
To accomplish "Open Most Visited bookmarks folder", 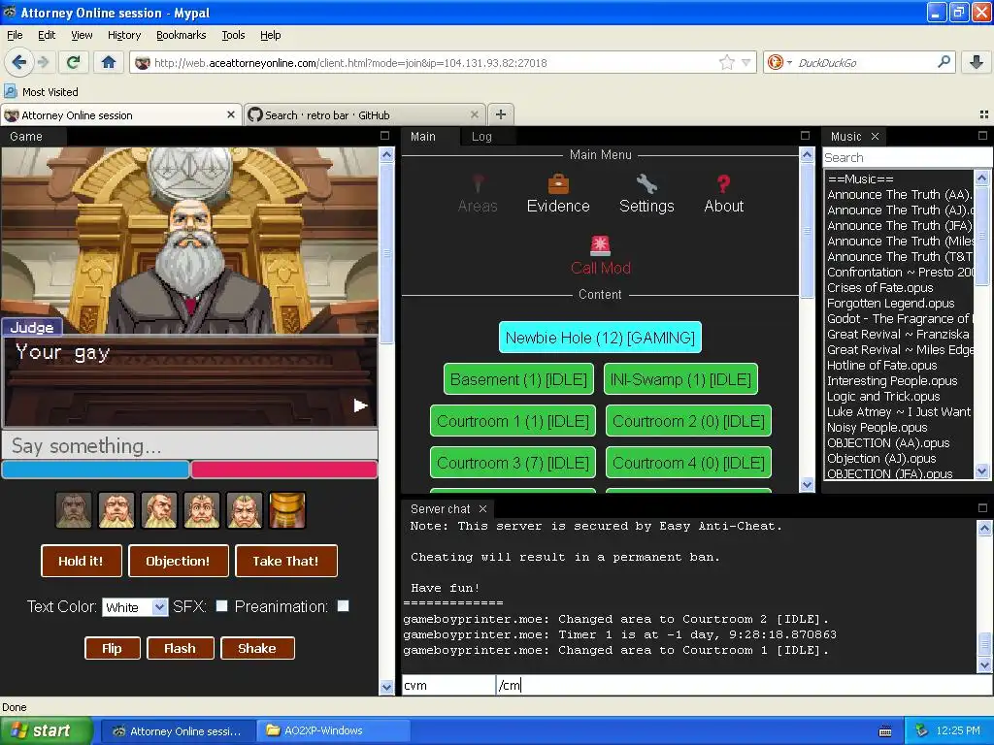I will coord(41,92).
